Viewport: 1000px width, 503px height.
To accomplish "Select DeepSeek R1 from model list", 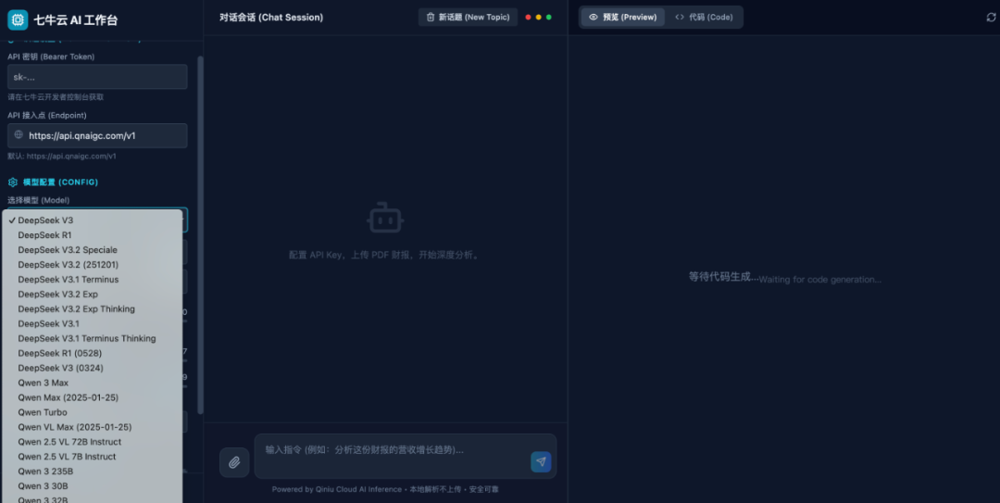I will (x=44, y=235).
